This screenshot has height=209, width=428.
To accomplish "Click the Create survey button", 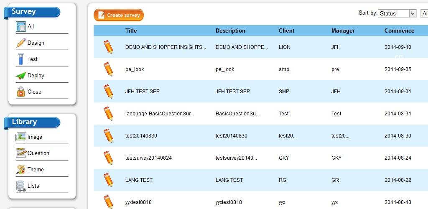I will tap(118, 15).
